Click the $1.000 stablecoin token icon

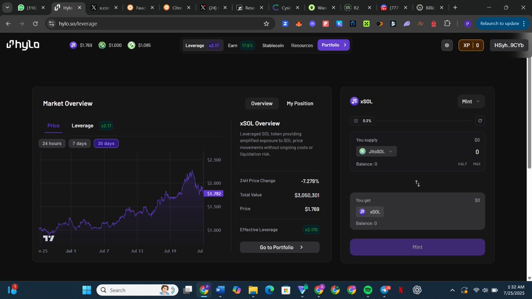click(x=102, y=45)
